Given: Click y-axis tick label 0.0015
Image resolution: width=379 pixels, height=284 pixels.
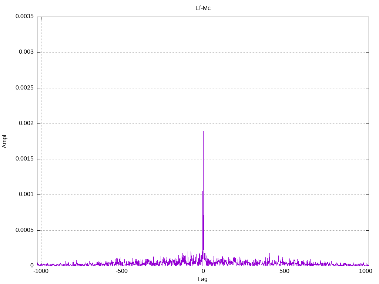Looking at the screenshot, I should click(25, 159).
